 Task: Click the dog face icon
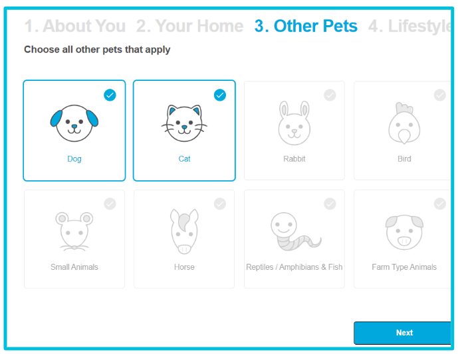(x=74, y=123)
